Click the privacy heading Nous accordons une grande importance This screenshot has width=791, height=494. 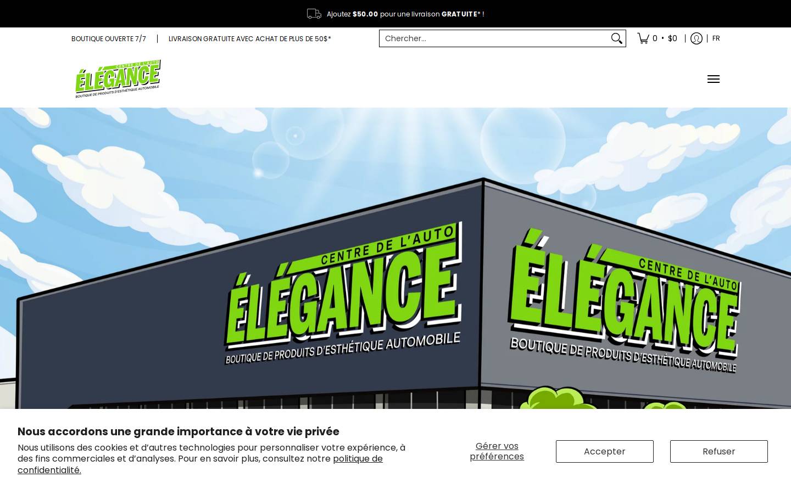click(x=179, y=431)
